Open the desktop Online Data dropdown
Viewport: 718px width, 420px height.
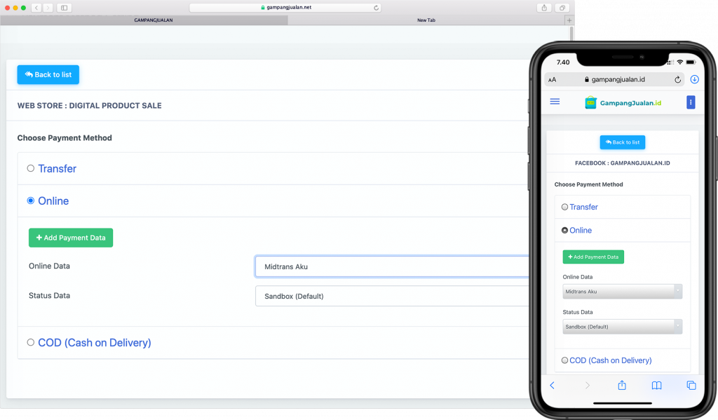coord(391,266)
